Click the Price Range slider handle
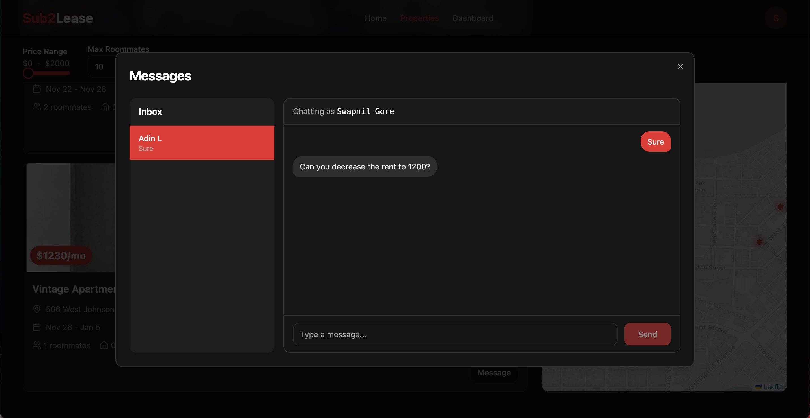Image resolution: width=810 pixels, height=418 pixels. pyautogui.click(x=28, y=73)
